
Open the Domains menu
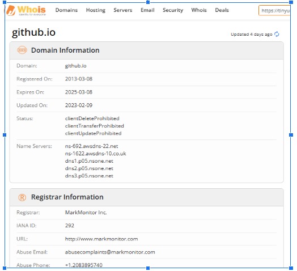tap(66, 10)
